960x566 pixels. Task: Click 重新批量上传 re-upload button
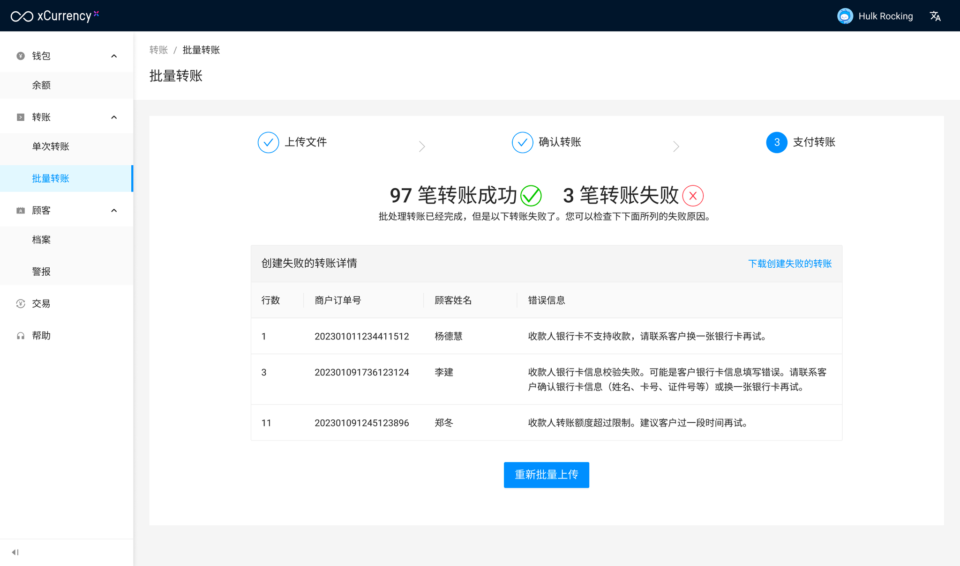point(546,475)
